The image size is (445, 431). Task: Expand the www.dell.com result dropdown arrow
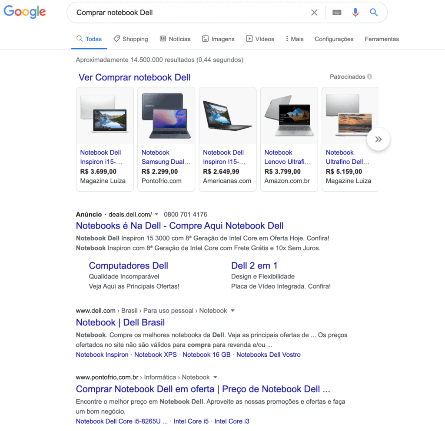pyautogui.click(x=233, y=311)
